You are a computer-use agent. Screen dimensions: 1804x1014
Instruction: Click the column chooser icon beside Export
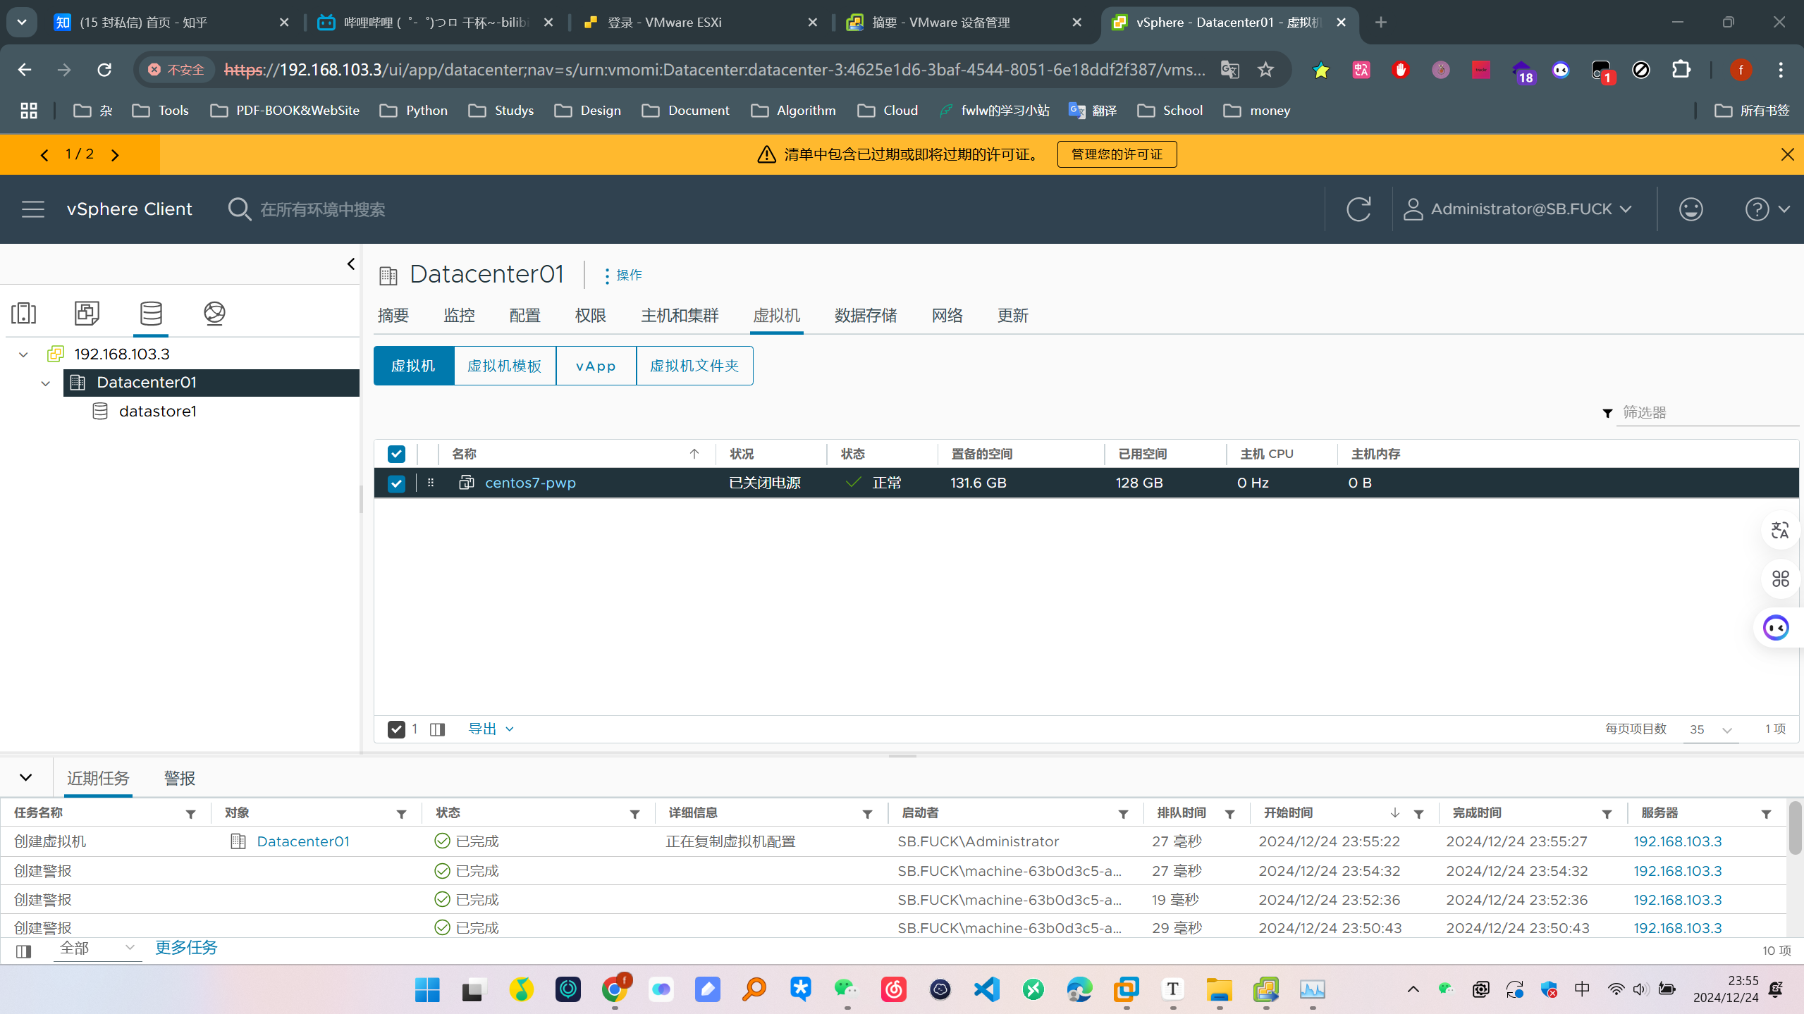click(x=437, y=729)
